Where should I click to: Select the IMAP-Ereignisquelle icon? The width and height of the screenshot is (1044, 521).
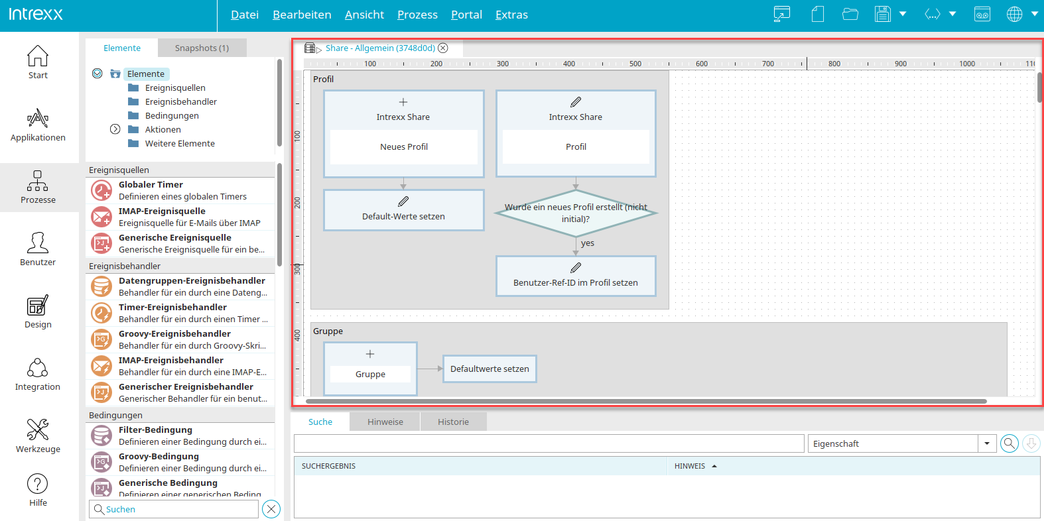(x=101, y=217)
